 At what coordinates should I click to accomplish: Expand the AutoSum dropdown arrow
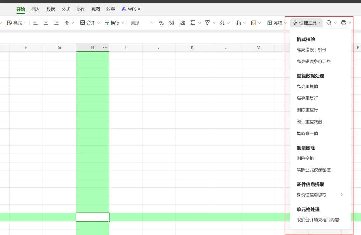(x=199, y=23)
